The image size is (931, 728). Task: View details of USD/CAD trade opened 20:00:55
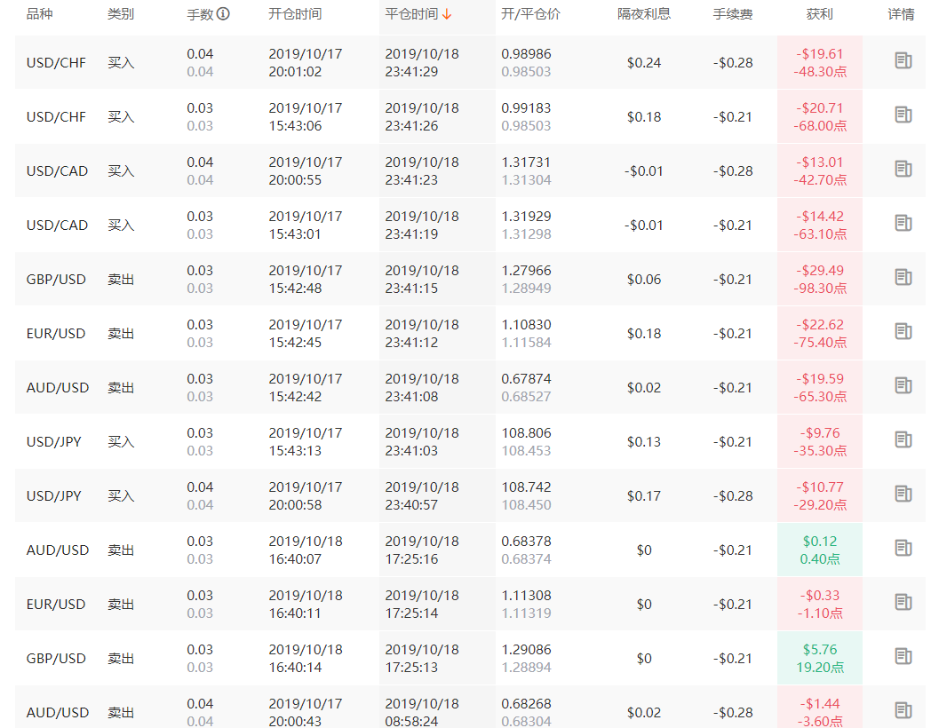tap(903, 169)
